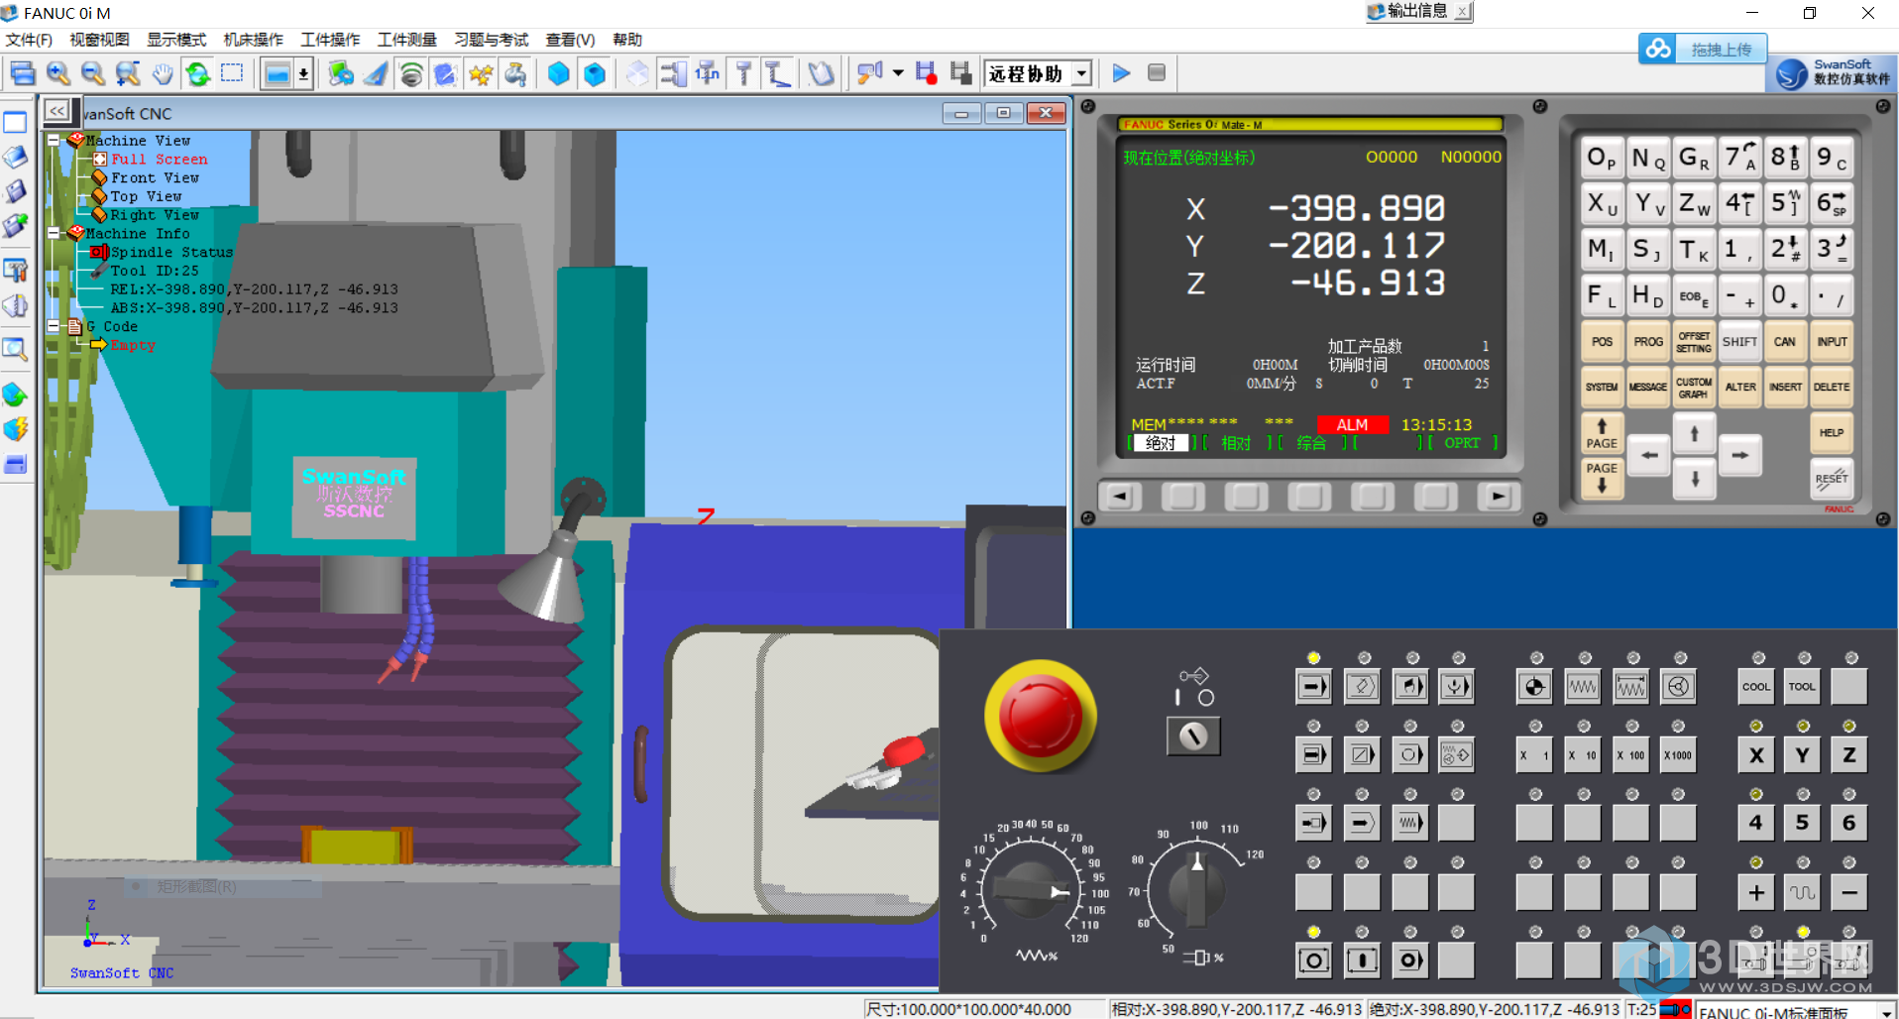Click the green rotate view icon
1899x1019 pixels.
[x=198, y=74]
